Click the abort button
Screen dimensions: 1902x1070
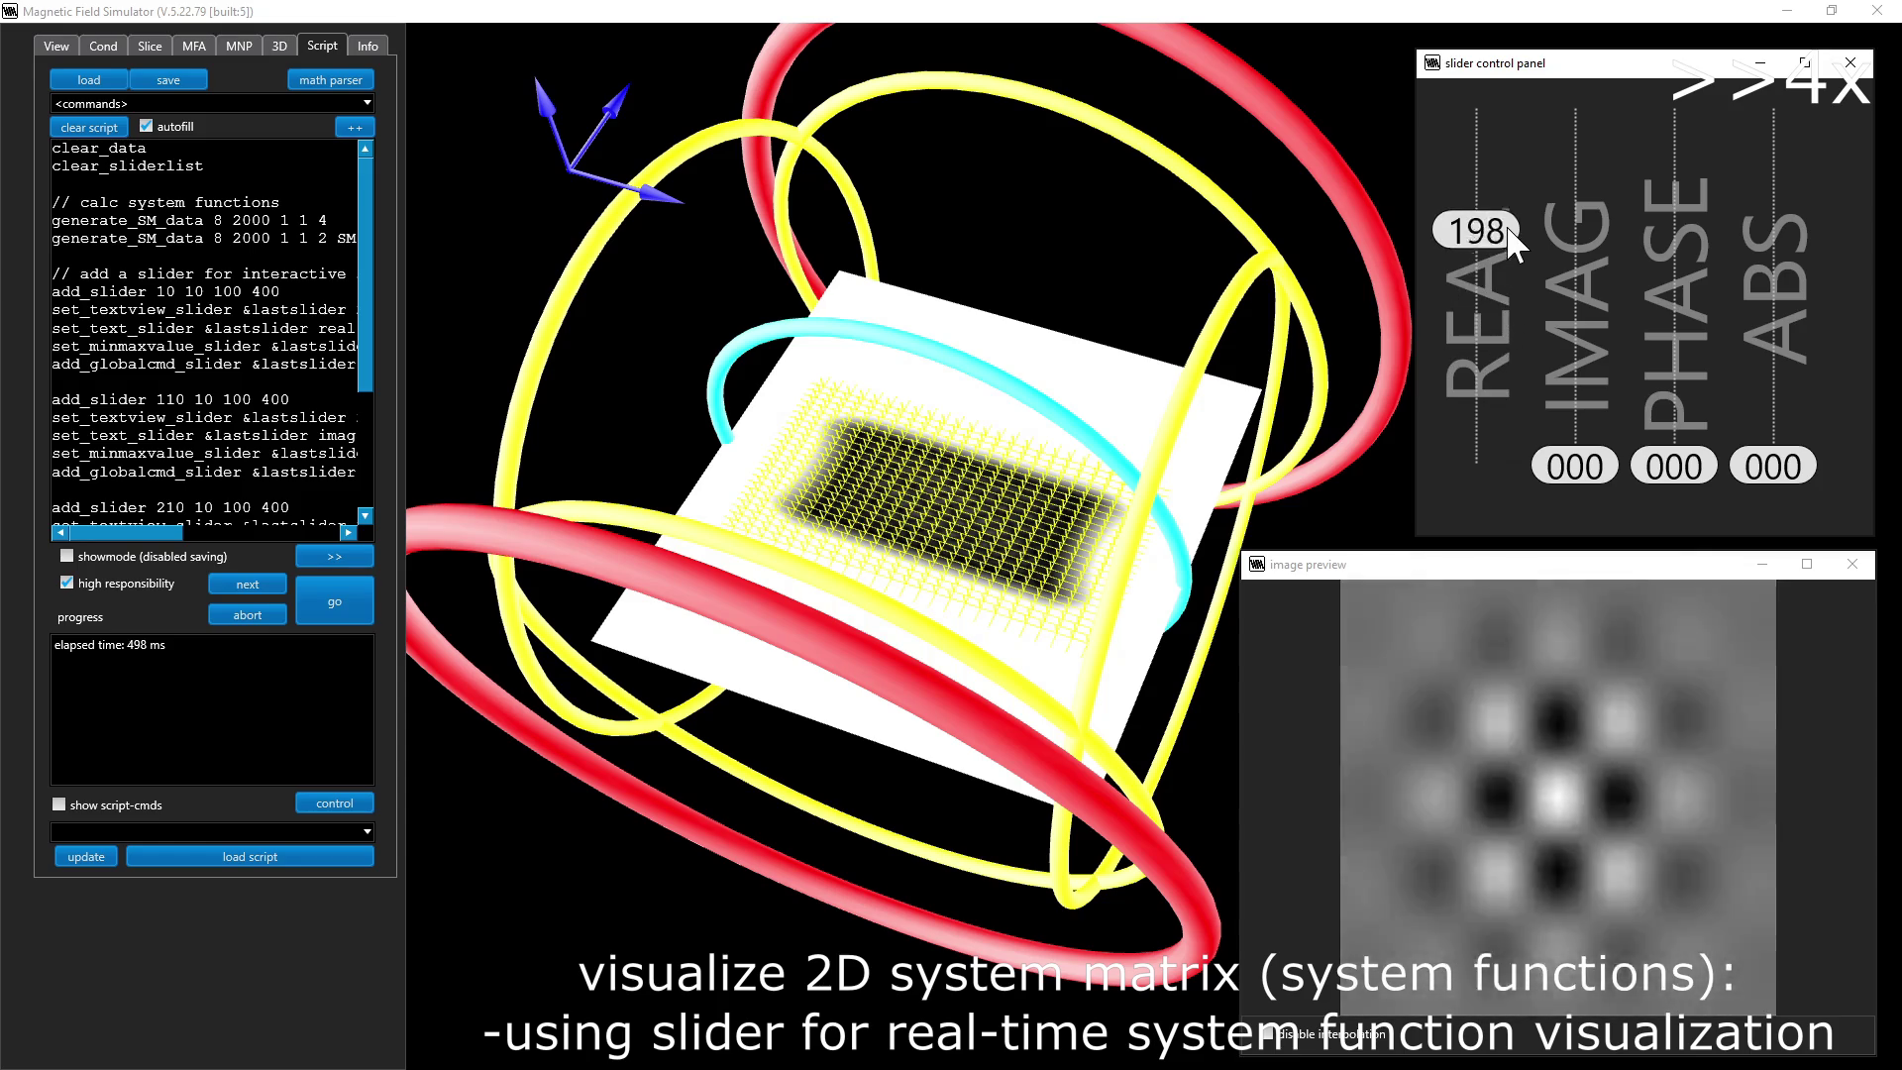pos(248,615)
